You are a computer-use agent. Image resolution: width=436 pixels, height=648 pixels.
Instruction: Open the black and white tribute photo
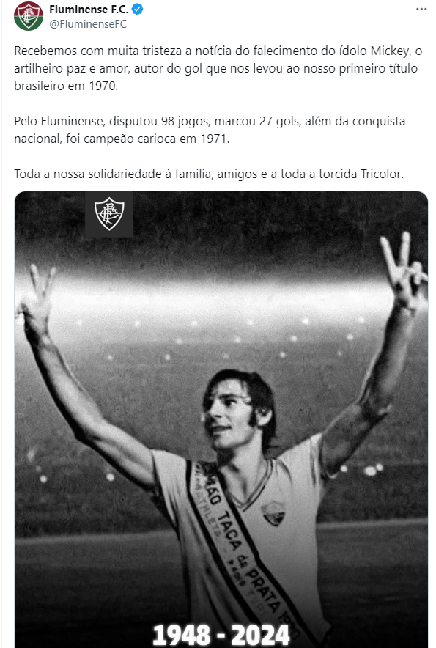coord(221,419)
